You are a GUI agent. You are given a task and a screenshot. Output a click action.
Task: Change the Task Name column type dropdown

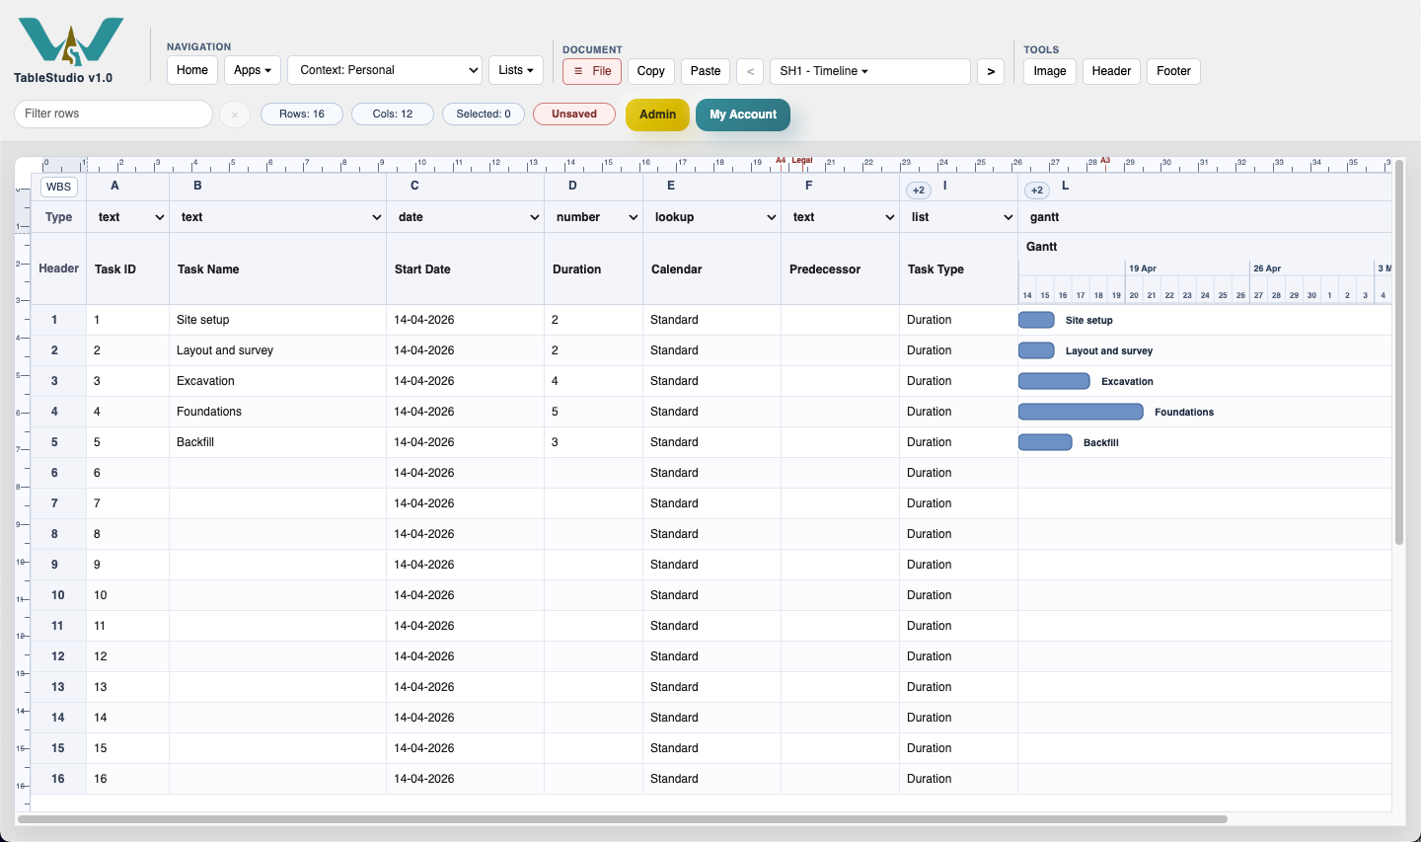pos(278,217)
